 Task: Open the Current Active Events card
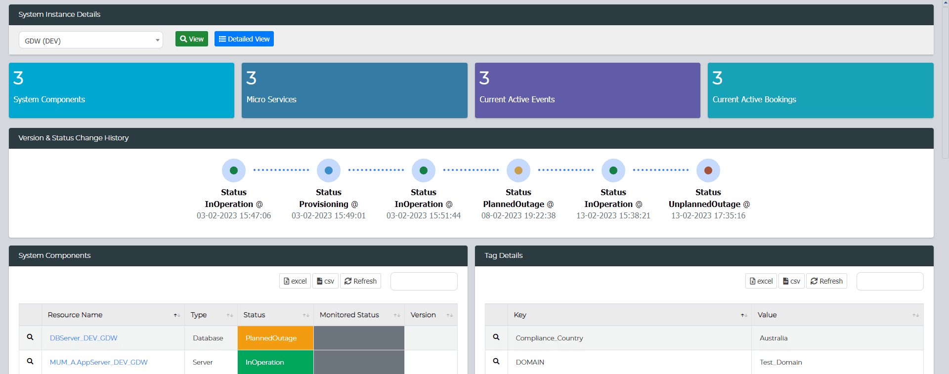588,90
